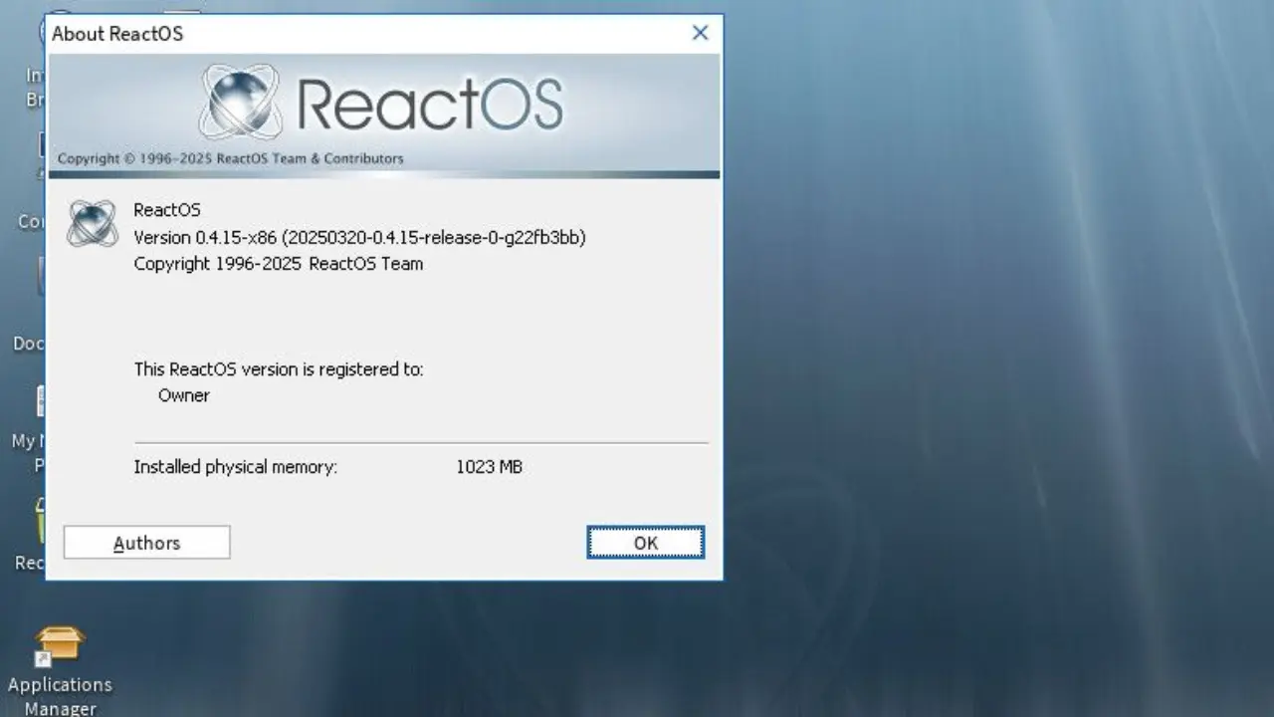Screen dimensions: 1274x717
Task: Click the 'ReactOS' product name above the version line
Action: (x=167, y=210)
